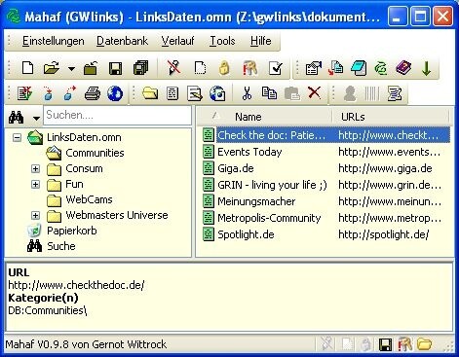Click the barcode columns icon
Viewport: 459px width, 357px height.
(371, 93)
